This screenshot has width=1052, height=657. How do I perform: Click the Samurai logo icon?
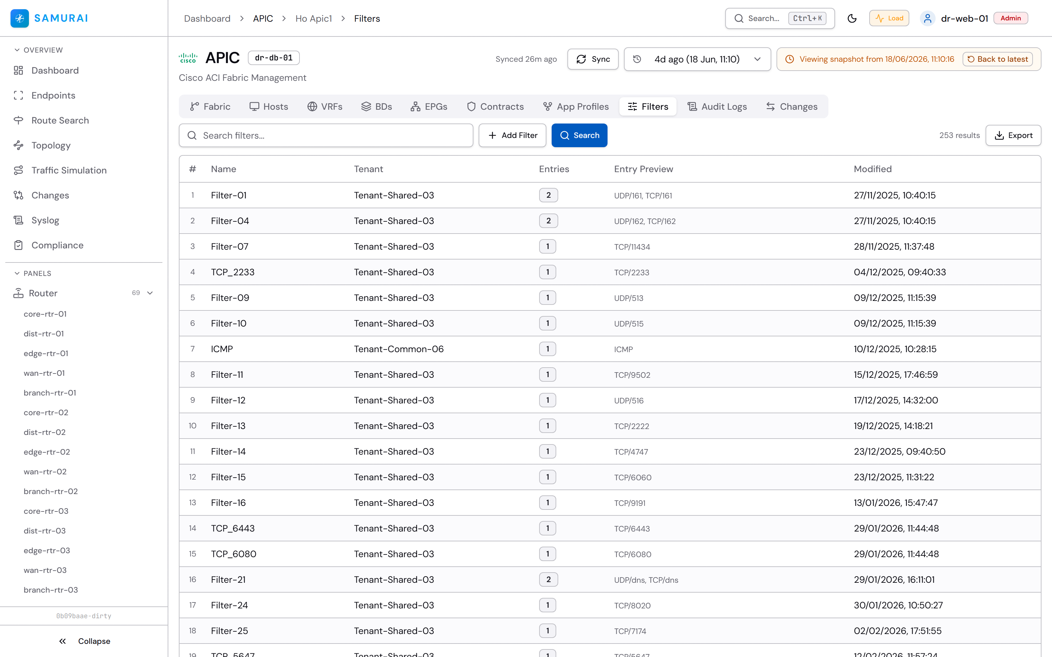tap(20, 18)
